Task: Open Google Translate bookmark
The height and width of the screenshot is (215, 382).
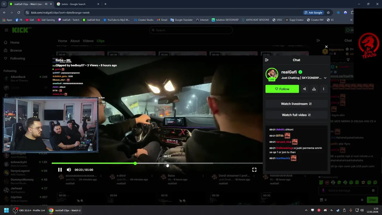Action: [181, 20]
